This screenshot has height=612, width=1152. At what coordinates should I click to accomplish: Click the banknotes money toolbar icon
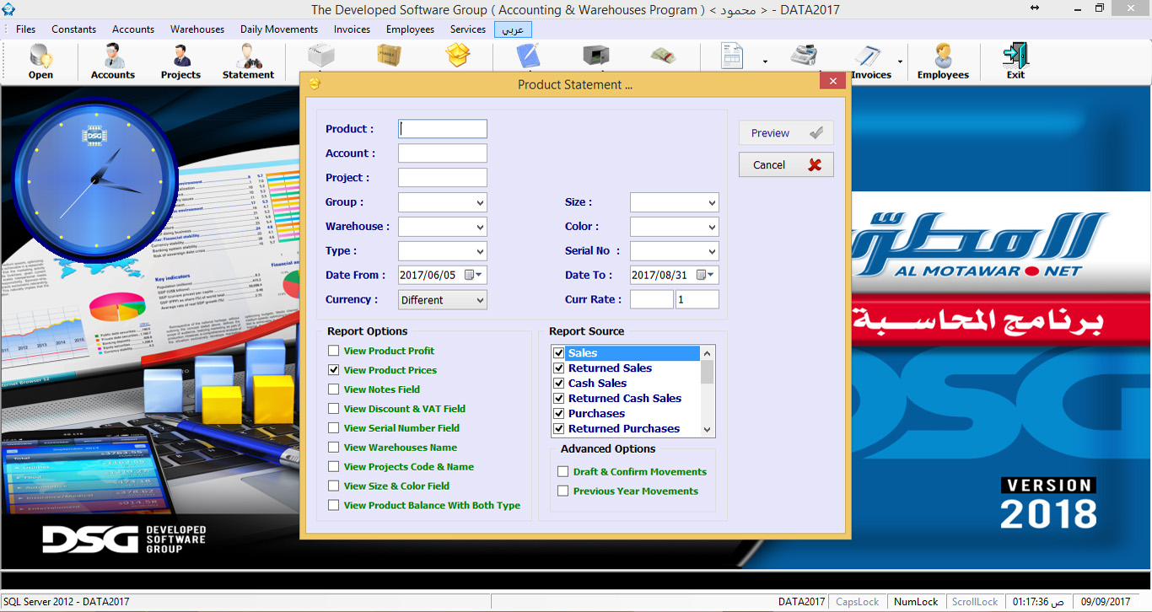[x=663, y=57]
